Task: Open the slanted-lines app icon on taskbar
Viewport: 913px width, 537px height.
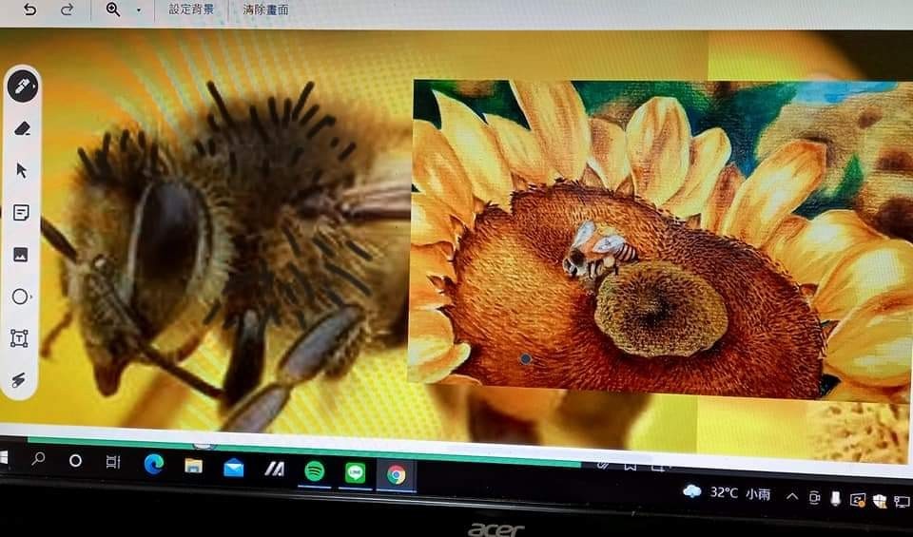Action: pyautogui.click(x=274, y=470)
